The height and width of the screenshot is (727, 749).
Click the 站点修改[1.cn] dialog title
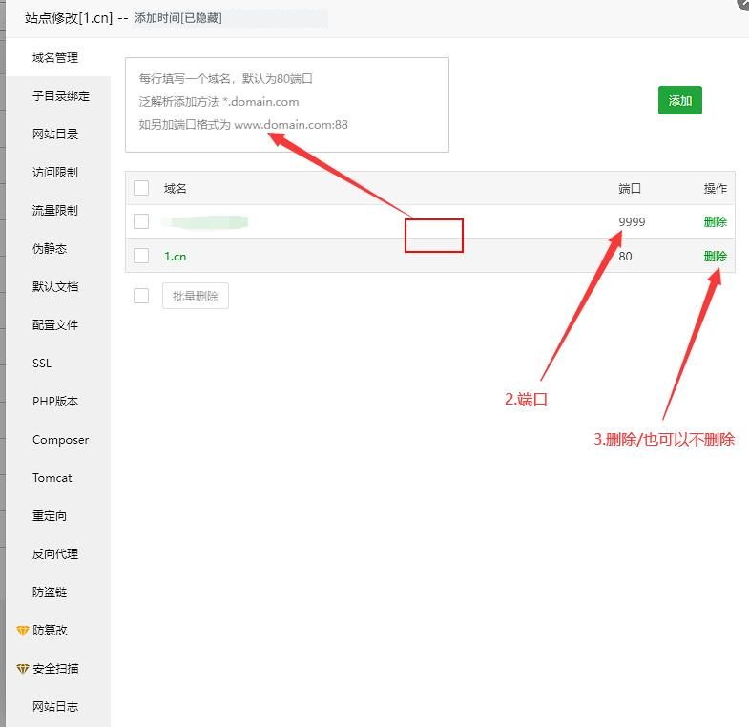click(x=69, y=18)
